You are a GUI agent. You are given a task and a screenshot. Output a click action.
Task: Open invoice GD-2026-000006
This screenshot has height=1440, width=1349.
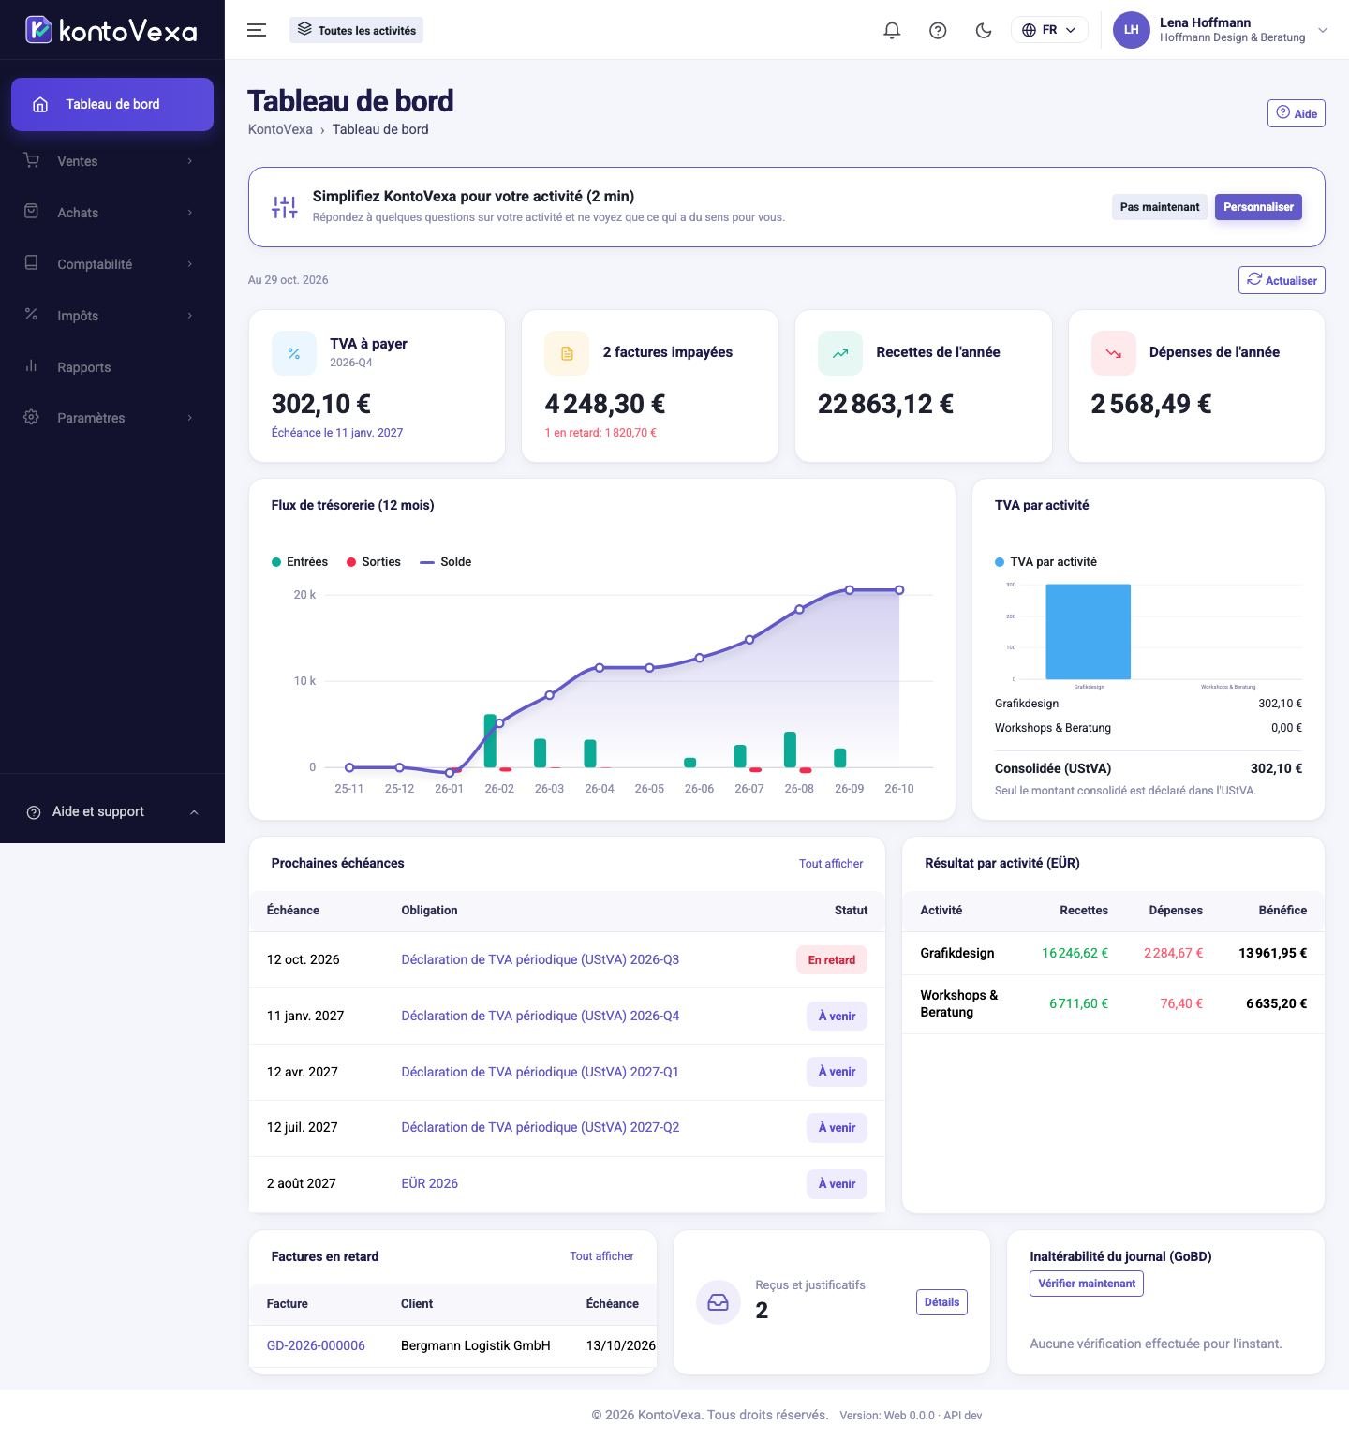pyautogui.click(x=316, y=1345)
